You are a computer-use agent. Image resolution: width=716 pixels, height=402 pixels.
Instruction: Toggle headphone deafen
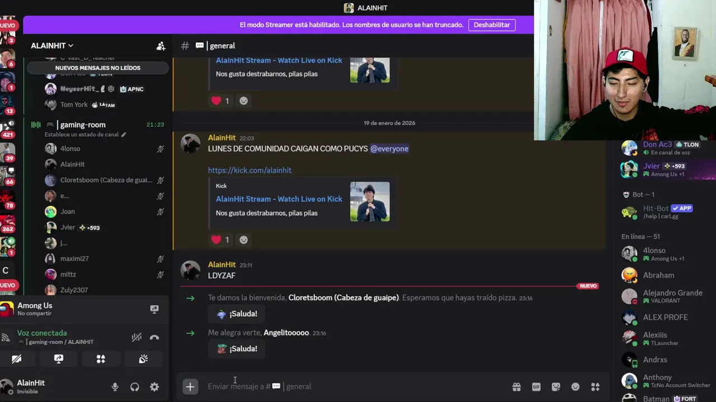click(135, 387)
